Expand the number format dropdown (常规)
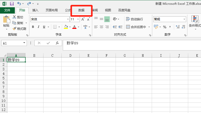Screen dimensions: 201x113 (x=184, y=19)
